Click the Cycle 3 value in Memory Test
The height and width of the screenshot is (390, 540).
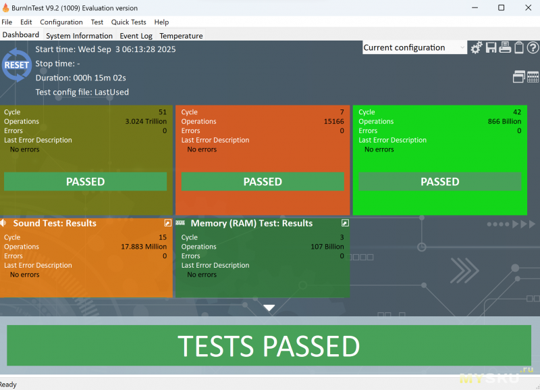(x=342, y=237)
